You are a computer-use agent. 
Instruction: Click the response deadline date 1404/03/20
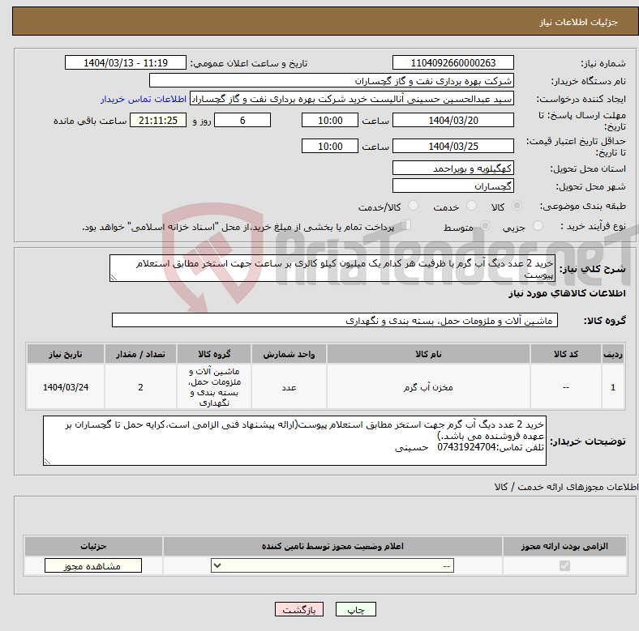[x=452, y=120]
